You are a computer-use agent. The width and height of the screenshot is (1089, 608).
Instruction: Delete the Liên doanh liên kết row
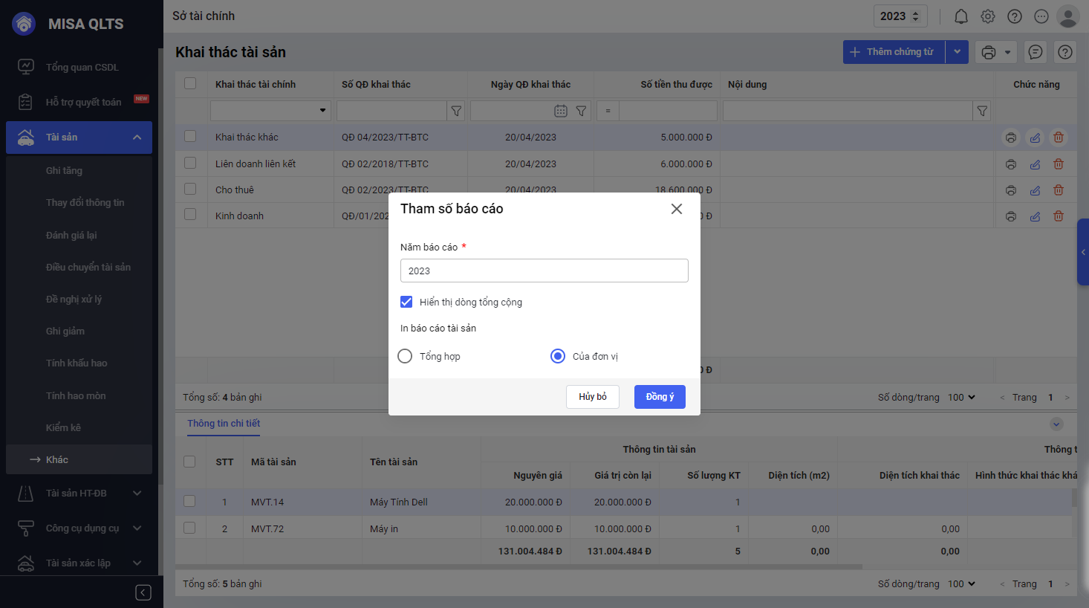(x=1059, y=164)
